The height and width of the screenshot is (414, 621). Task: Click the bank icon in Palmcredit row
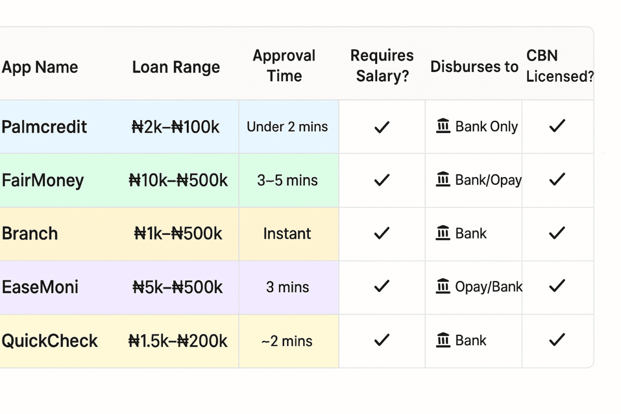[x=443, y=126]
